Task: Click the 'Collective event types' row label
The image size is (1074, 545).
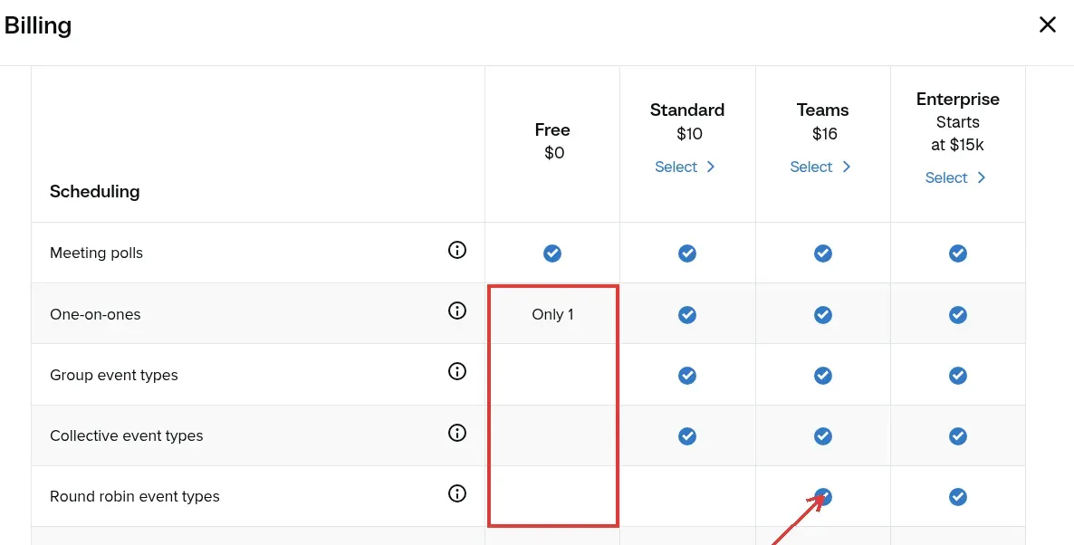Action: point(127,436)
